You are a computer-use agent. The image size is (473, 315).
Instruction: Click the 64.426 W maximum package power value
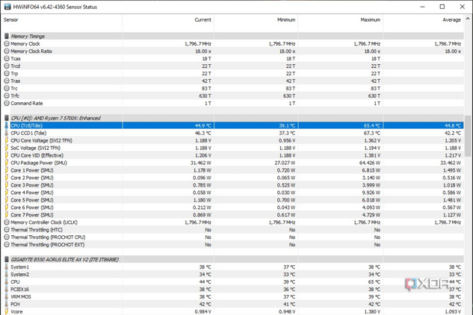coord(370,163)
